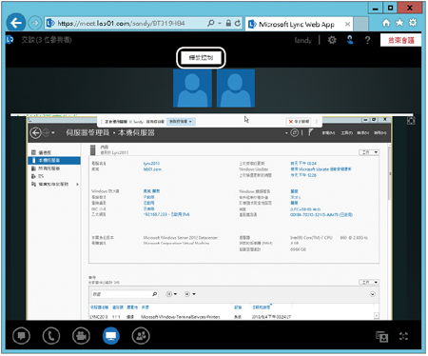Image resolution: width=428 pixels, height=356 pixels.
Task: Click the presence status person icon
Action: pyautogui.click(x=350, y=40)
